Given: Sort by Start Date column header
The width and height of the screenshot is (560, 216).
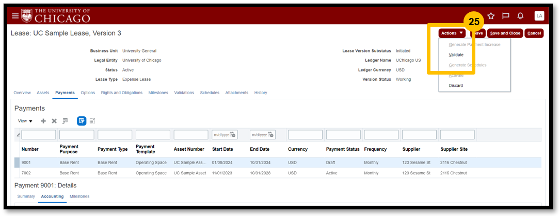Looking at the screenshot, I should (x=222, y=149).
